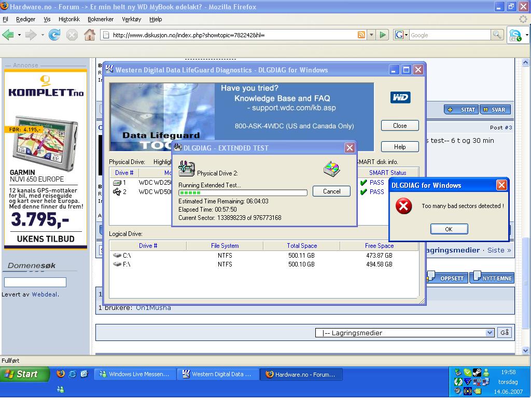Go to the Firefox Home icon
This screenshot has width=531, height=401.
tap(90, 35)
